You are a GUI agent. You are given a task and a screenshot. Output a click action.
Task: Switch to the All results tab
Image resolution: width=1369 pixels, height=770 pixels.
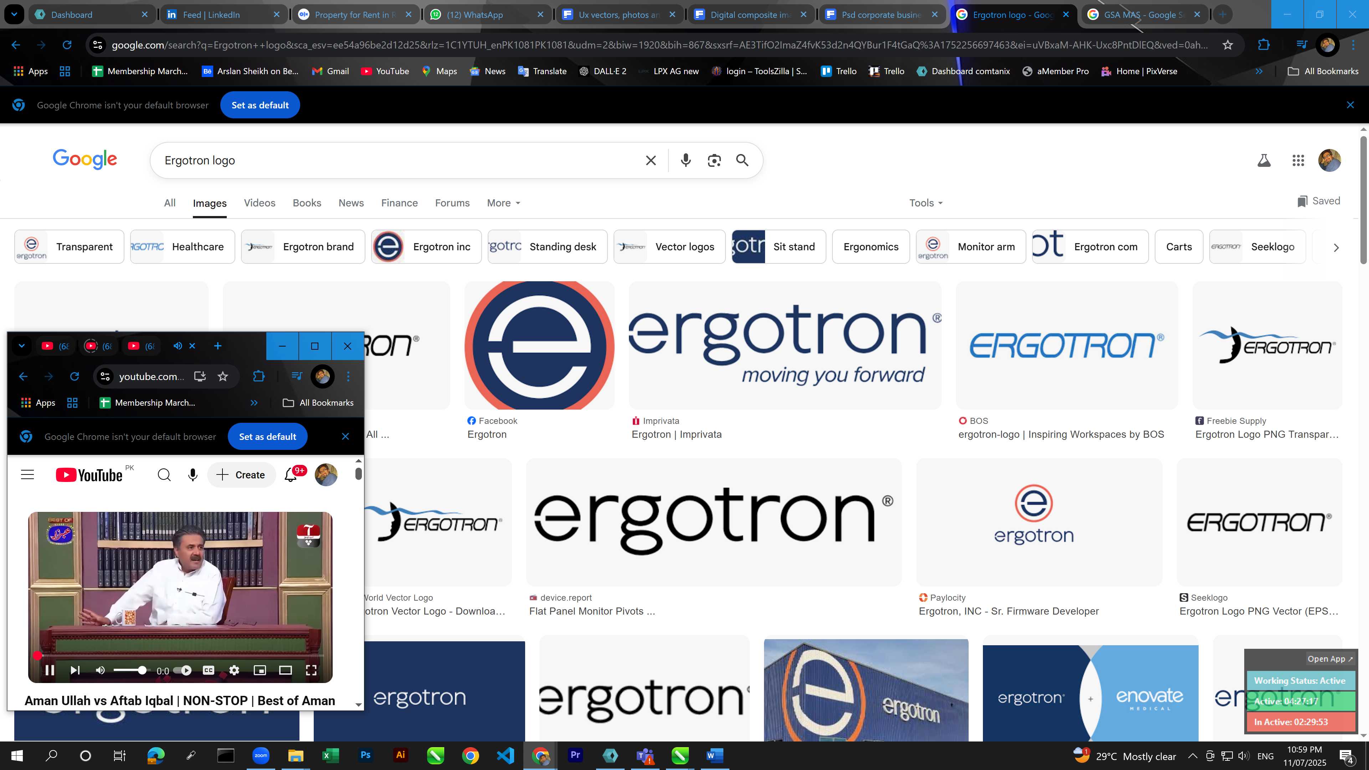(170, 203)
